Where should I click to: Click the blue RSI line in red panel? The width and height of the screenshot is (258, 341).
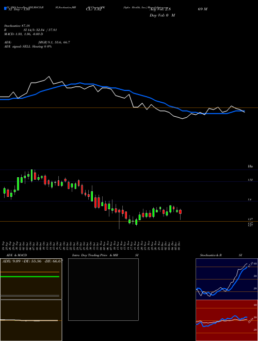[221, 320]
